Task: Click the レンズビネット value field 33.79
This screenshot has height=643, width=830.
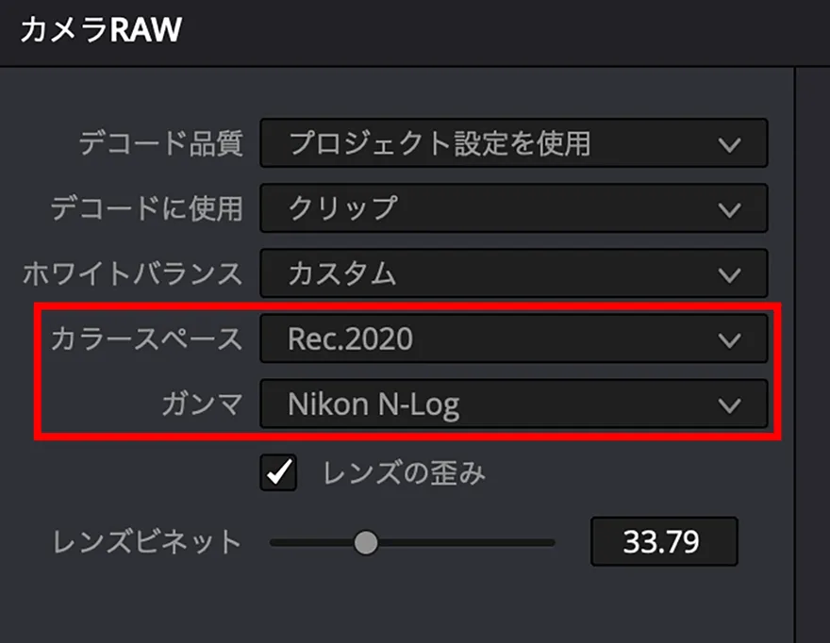Action: click(x=663, y=541)
